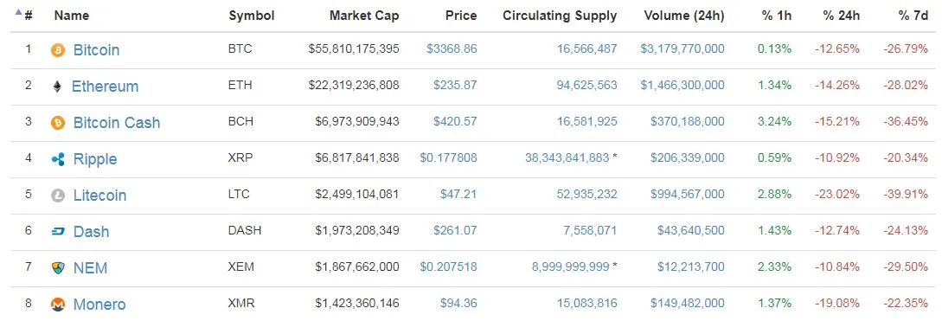This screenshot has width=942, height=321.
Task: Sort table by Volume (24h) header
Action: [683, 16]
